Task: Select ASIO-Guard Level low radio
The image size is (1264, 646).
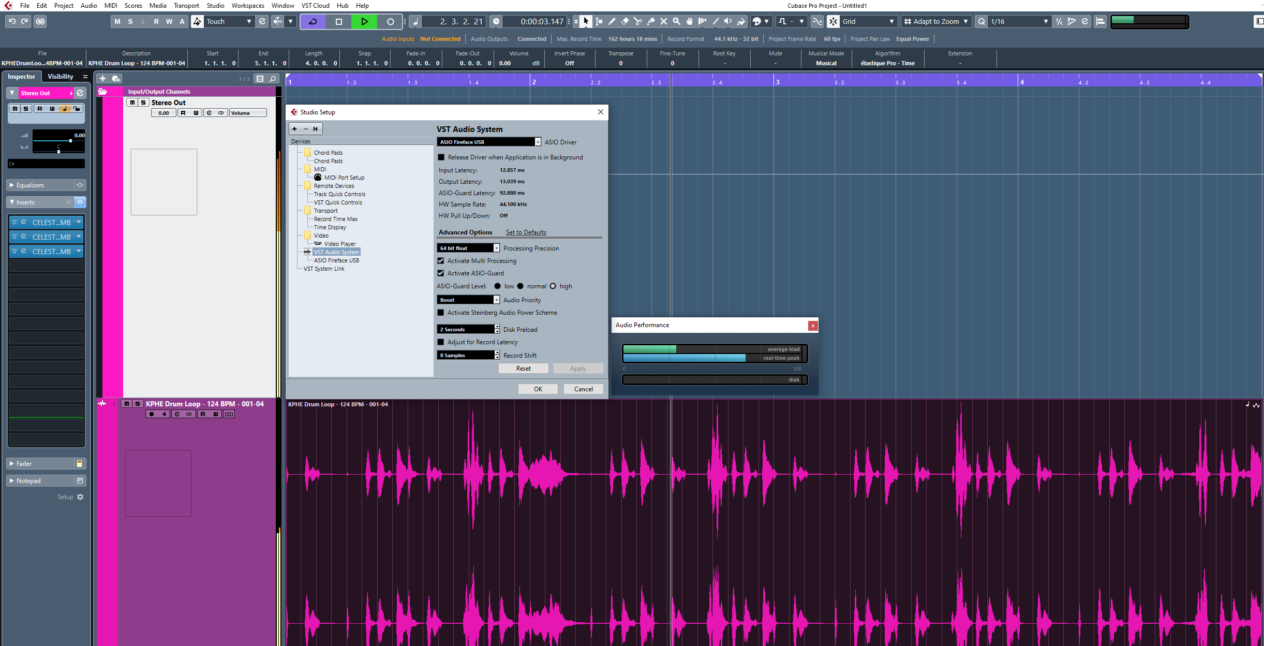Action: (497, 286)
